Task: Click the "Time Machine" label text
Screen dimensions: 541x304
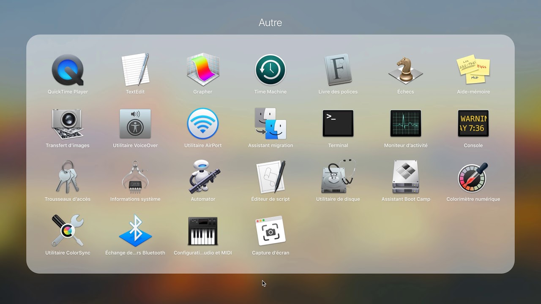Action: tap(270, 92)
